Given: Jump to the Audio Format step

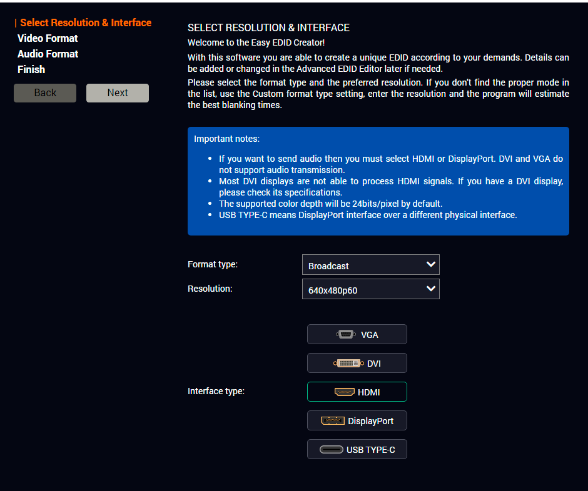Looking at the screenshot, I should pyautogui.click(x=48, y=54).
